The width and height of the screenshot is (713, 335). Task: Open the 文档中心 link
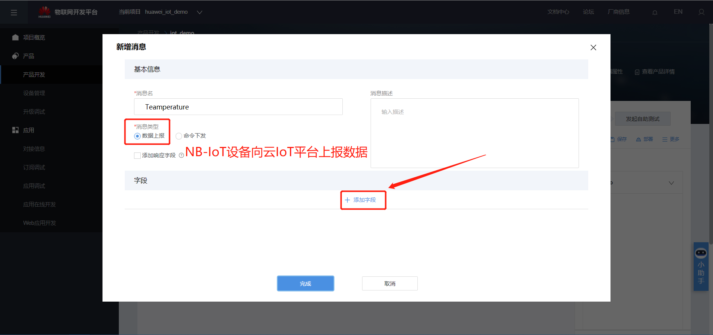pyautogui.click(x=558, y=12)
